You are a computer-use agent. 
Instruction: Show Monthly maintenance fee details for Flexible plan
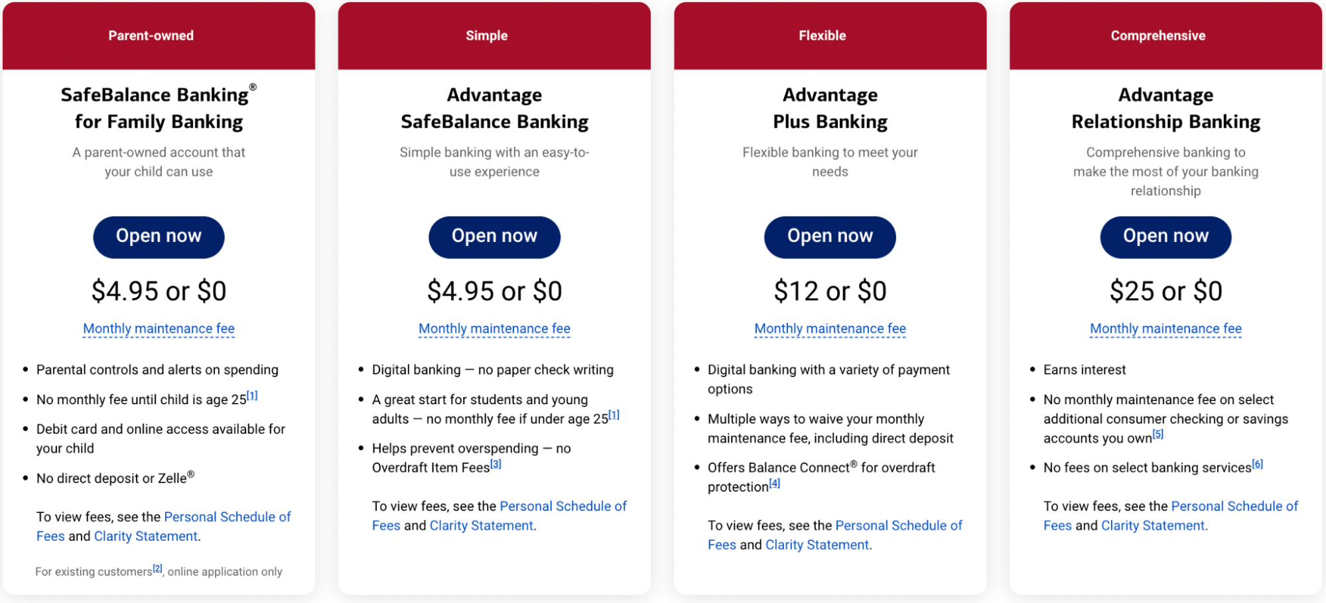click(830, 329)
